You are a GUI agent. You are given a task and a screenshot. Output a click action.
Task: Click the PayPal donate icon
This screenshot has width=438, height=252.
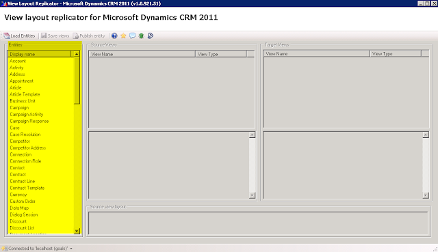click(x=151, y=36)
